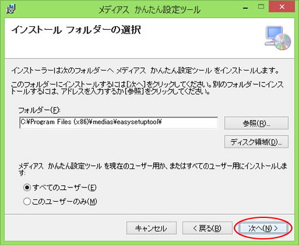This screenshot has width=299, height=246.
Task: Click the heading インストール フォルダーの選択
Action: pos(76,30)
